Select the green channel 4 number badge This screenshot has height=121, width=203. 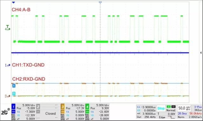(x=87, y=107)
